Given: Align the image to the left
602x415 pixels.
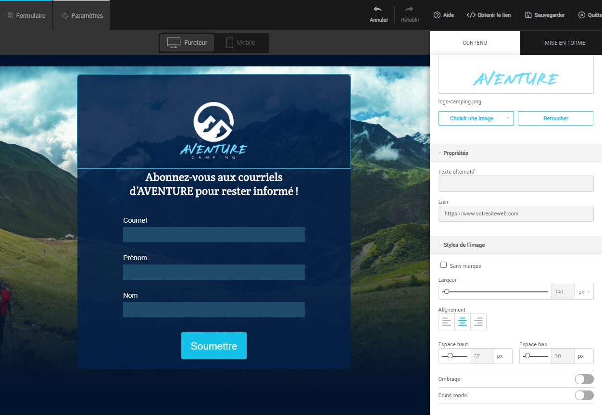Looking at the screenshot, I should (447, 322).
